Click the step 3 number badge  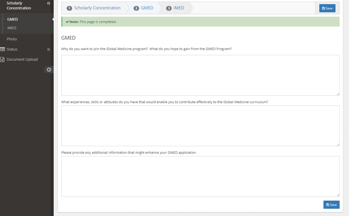(169, 8)
